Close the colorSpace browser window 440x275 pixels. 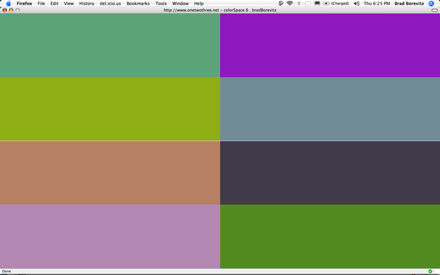click(x=5, y=10)
